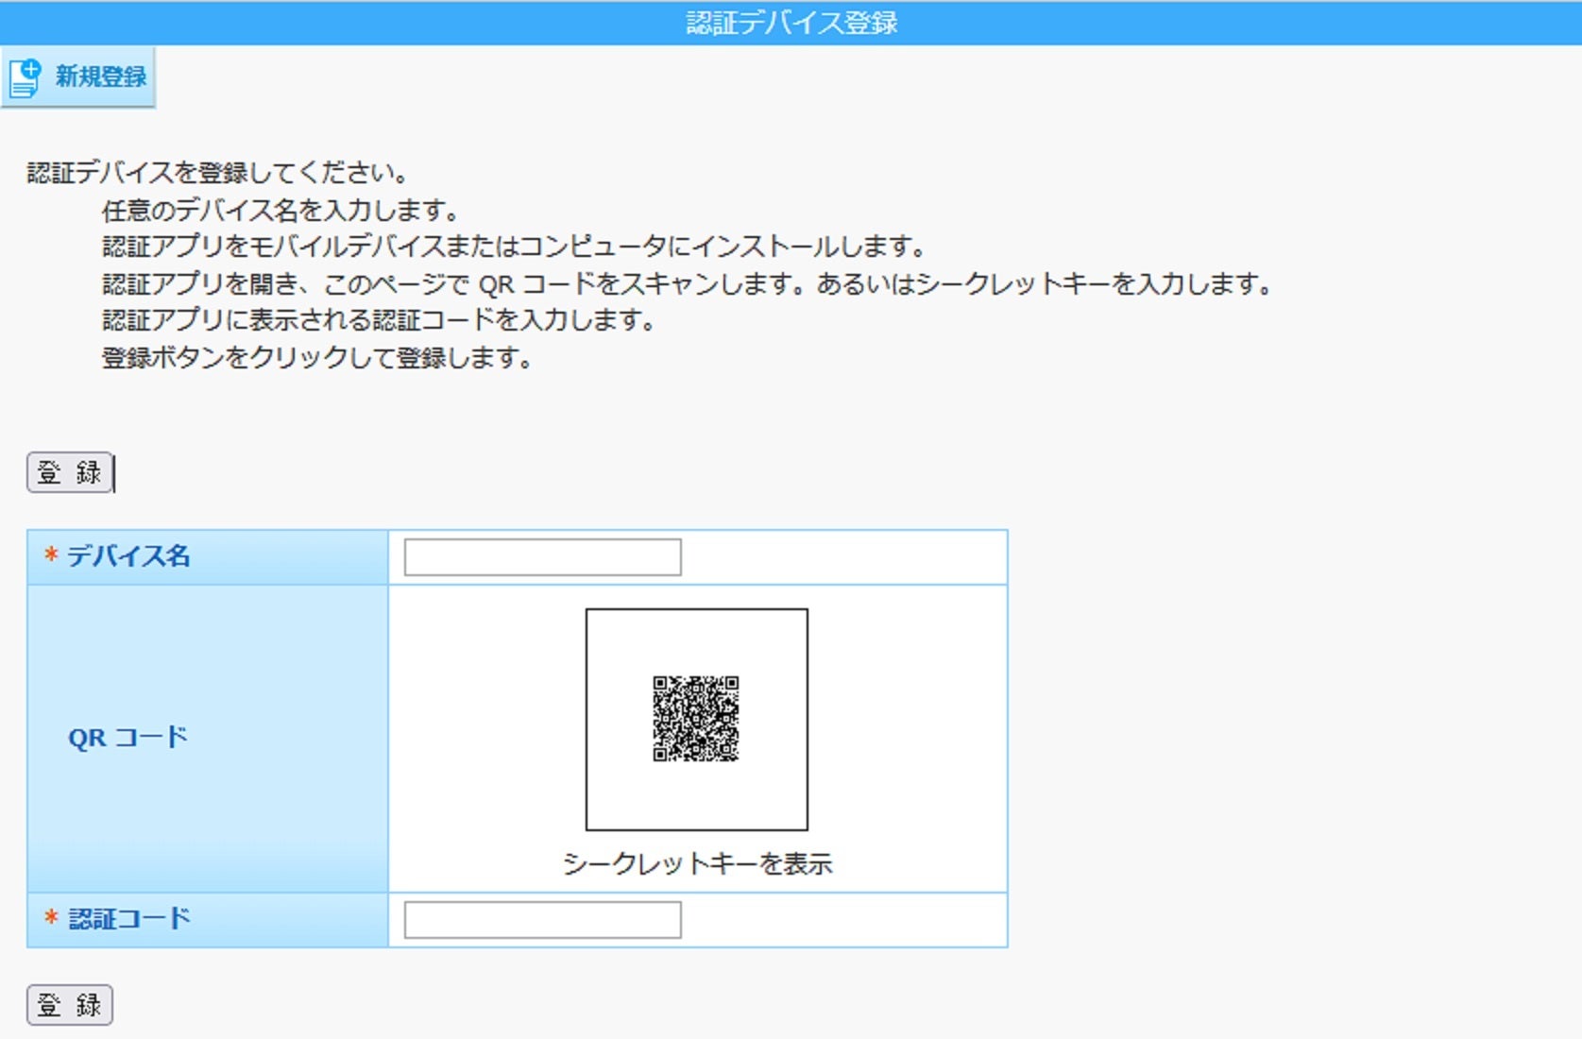The width and height of the screenshot is (1582, 1039).
Task: Open the 新規登録 toolbar label
Action: pyautogui.click(x=101, y=77)
